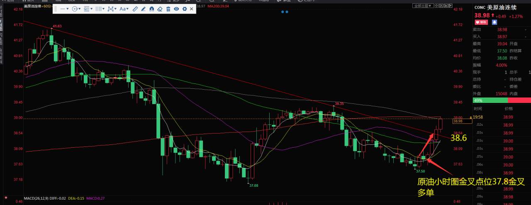531x205 pixels.
Task: Click the yellow 38.6 annotation text
Action: click(x=459, y=138)
